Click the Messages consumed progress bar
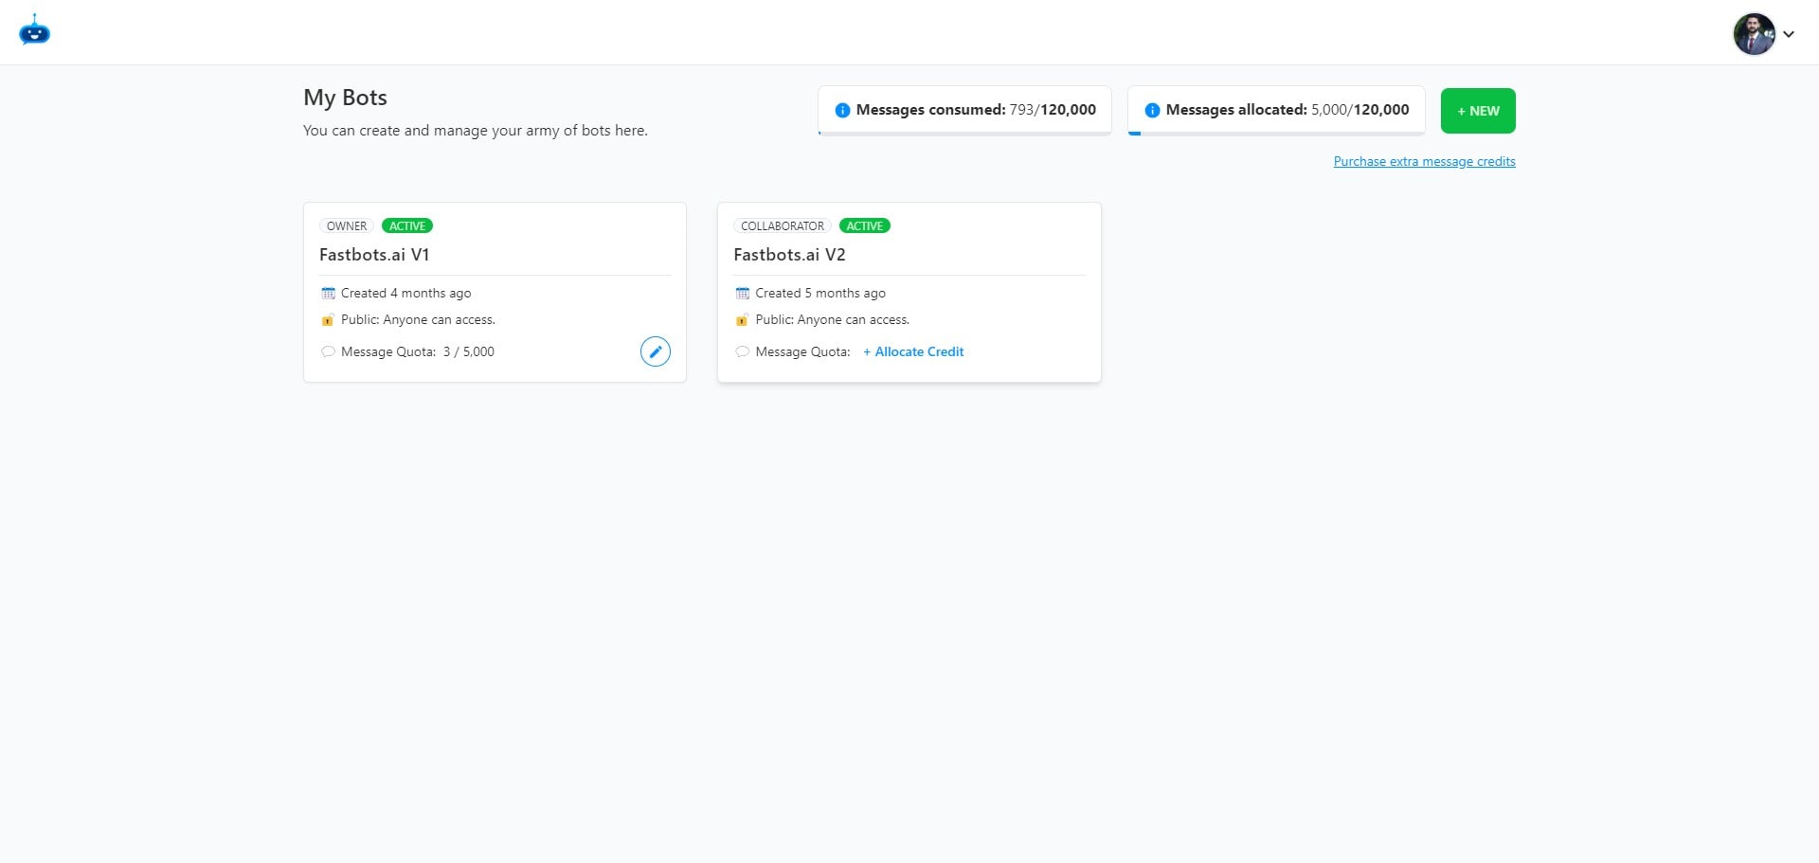This screenshot has height=863, width=1819. pyautogui.click(x=964, y=134)
